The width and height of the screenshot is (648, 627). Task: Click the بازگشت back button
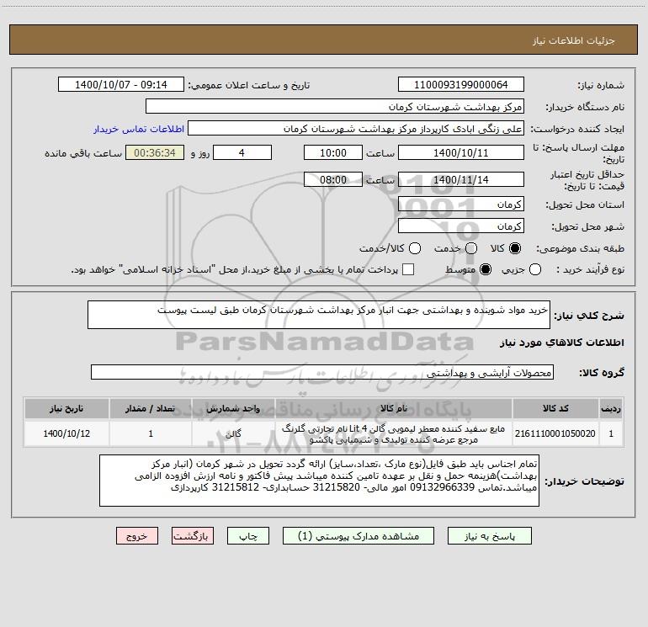pos(193,536)
